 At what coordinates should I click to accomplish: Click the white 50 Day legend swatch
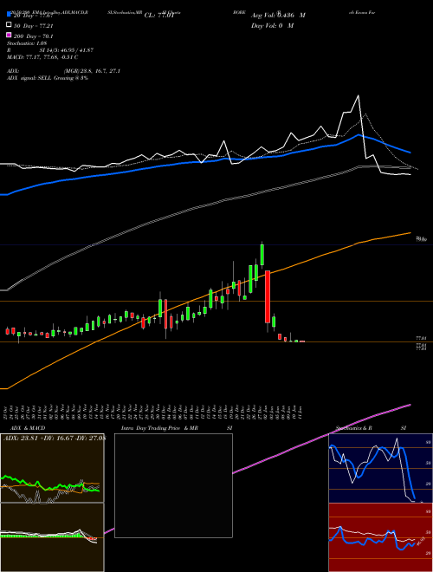pyautogui.click(x=9, y=25)
